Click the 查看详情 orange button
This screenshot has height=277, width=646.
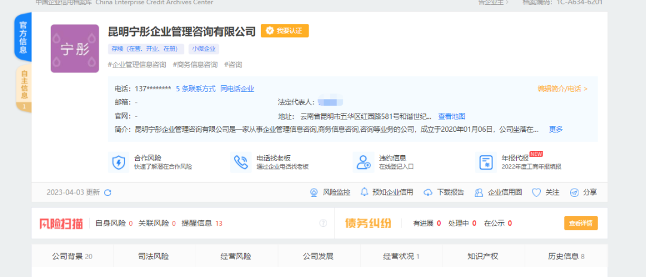(x=581, y=223)
